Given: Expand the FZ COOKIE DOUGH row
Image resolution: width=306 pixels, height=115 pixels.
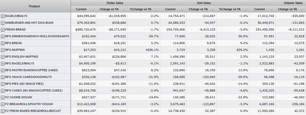Looking at the screenshot, I should click(3, 98).
